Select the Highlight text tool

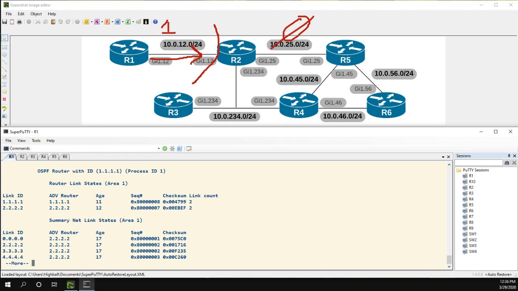4,108
